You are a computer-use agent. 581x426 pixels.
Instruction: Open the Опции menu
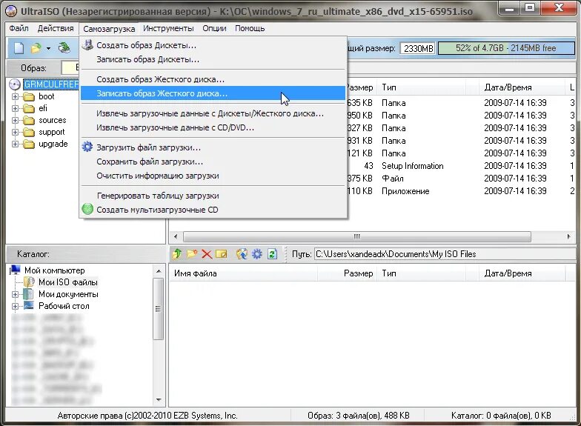pos(214,28)
